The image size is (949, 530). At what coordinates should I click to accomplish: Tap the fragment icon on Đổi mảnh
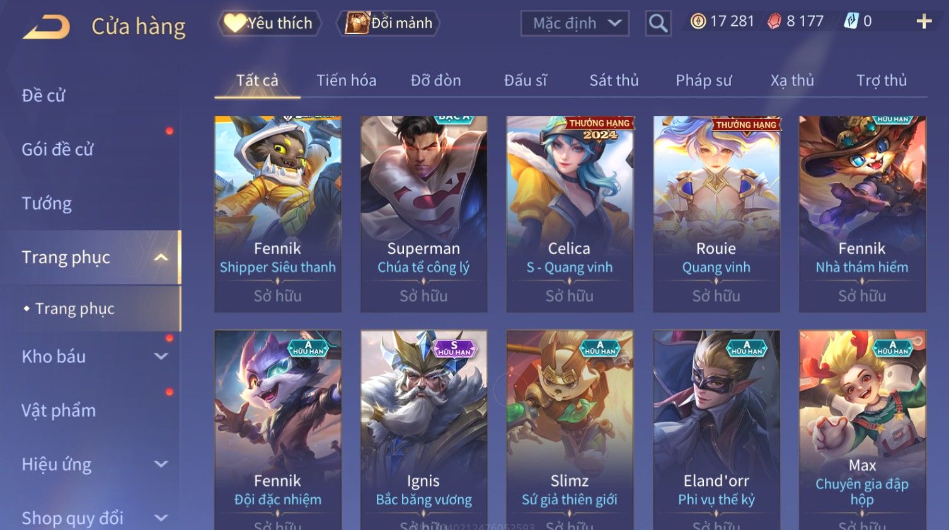(357, 23)
